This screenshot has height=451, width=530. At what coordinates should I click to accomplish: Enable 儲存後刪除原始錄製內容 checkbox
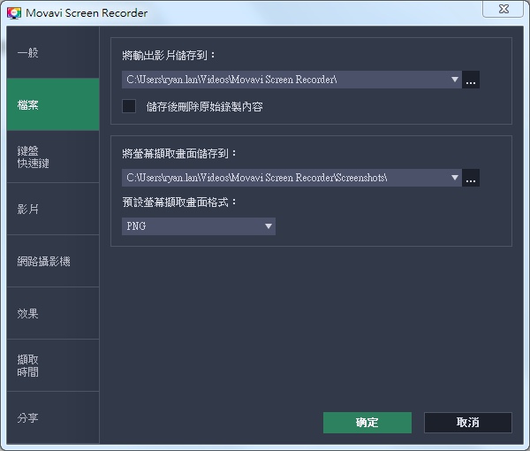point(129,106)
